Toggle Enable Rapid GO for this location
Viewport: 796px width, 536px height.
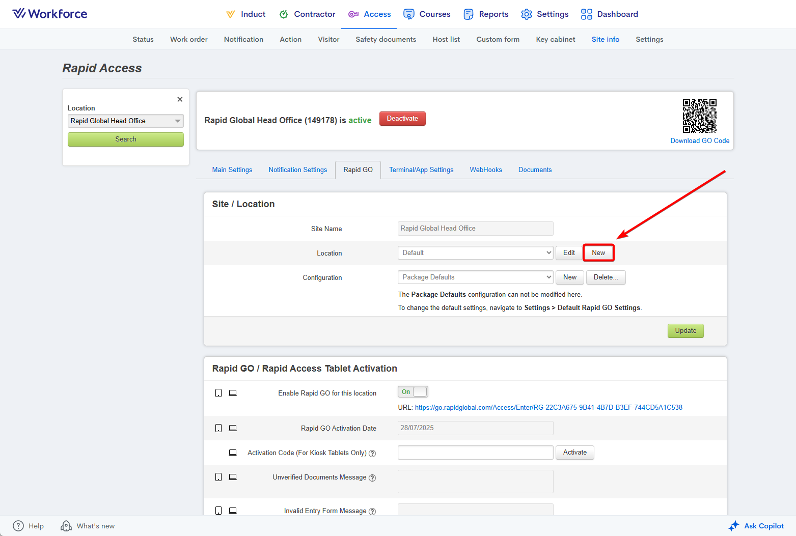tap(413, 392)
